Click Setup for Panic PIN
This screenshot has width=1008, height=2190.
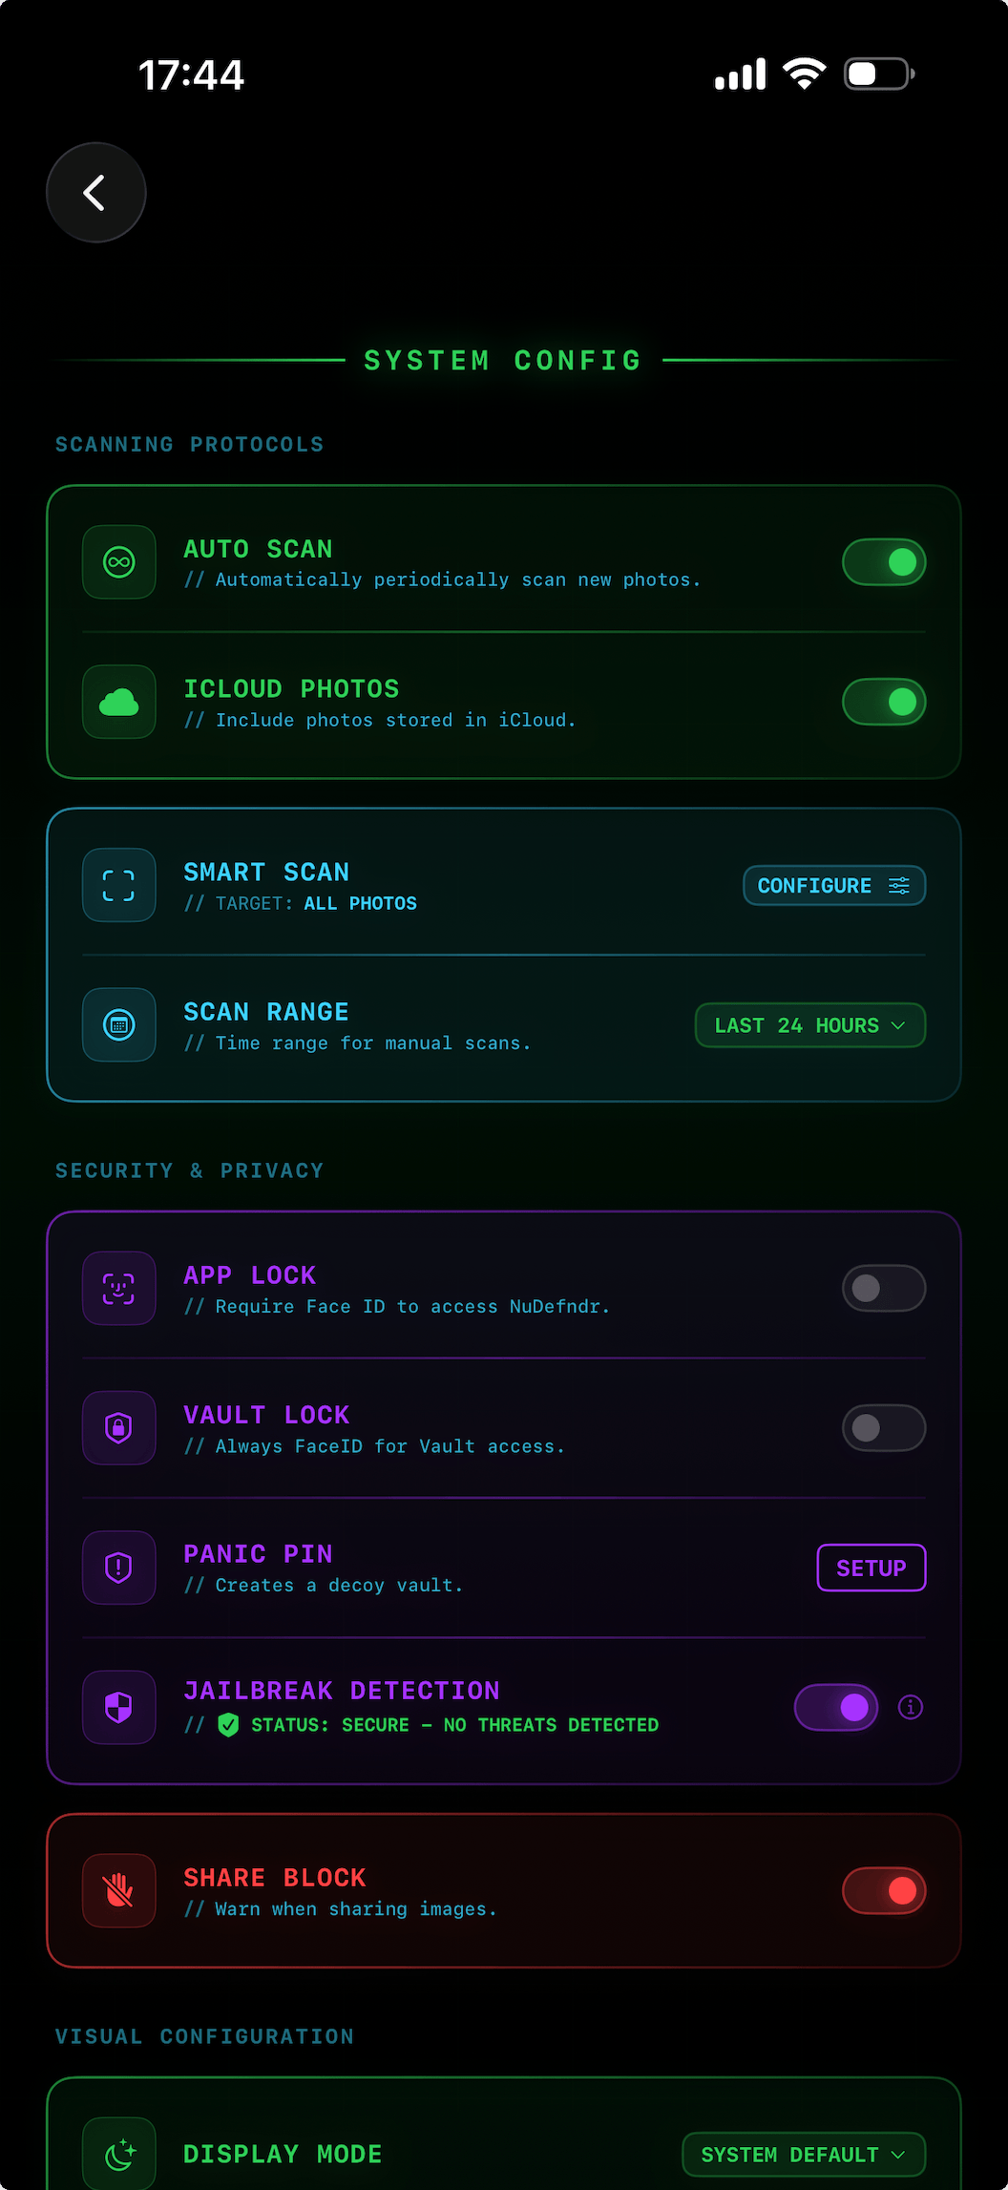[x=871, y=1567]
